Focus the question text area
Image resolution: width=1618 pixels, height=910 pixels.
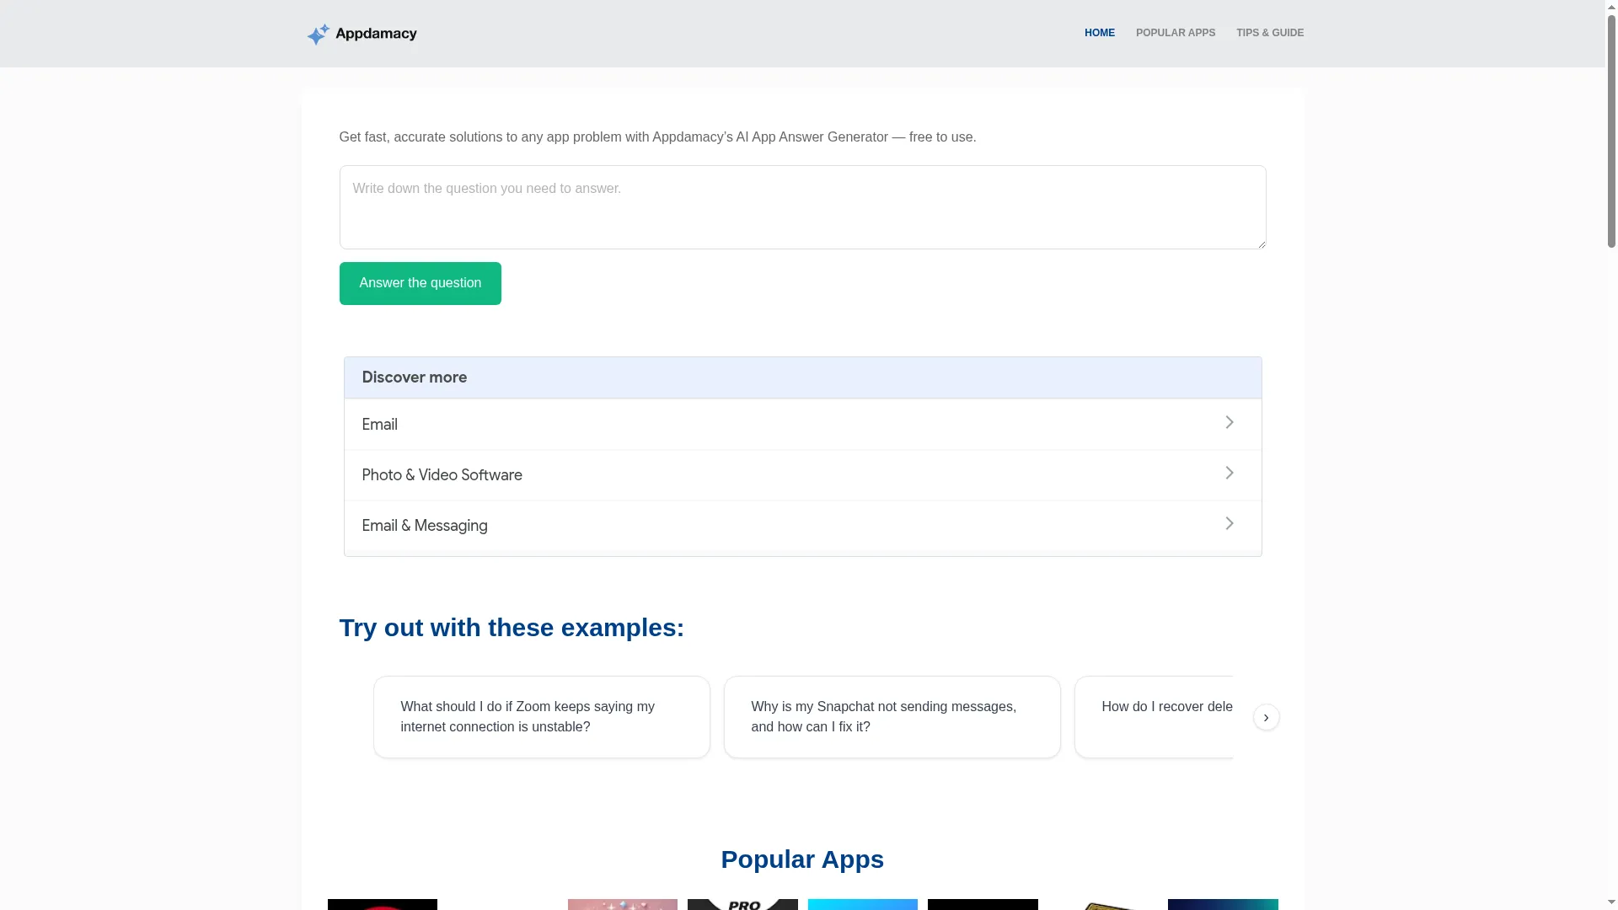click(802, 207)
